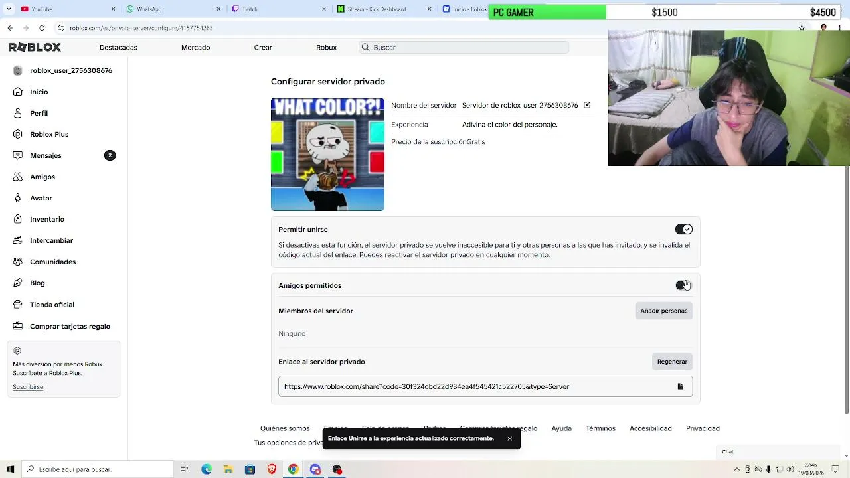This screenshot has width=850, height=478.
Task: Click the Suscribirse link
Action: pos(28,387)
